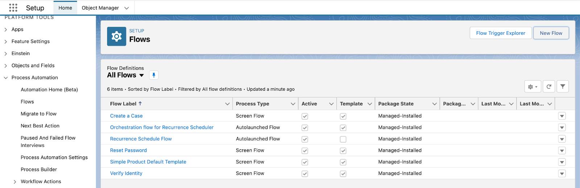Collapse the Process Automation section
The height and width of the screenshot is (188, 580).
coord(6,78)
